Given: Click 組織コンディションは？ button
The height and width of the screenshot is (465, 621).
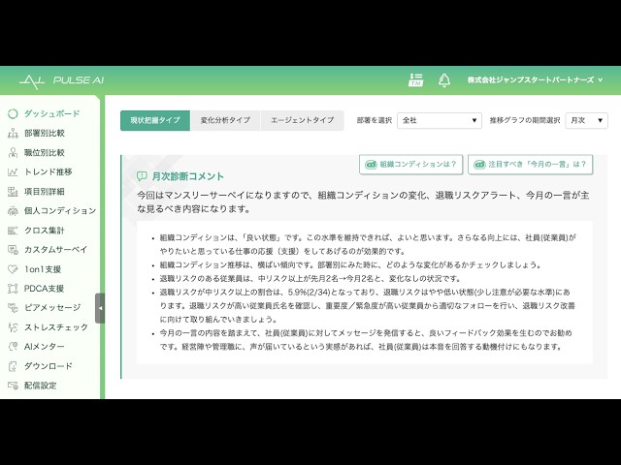Looking at the screenshot, I should point(411,165).
